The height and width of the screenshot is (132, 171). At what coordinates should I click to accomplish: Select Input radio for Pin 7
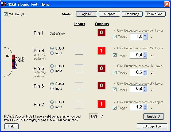[52, 107]
